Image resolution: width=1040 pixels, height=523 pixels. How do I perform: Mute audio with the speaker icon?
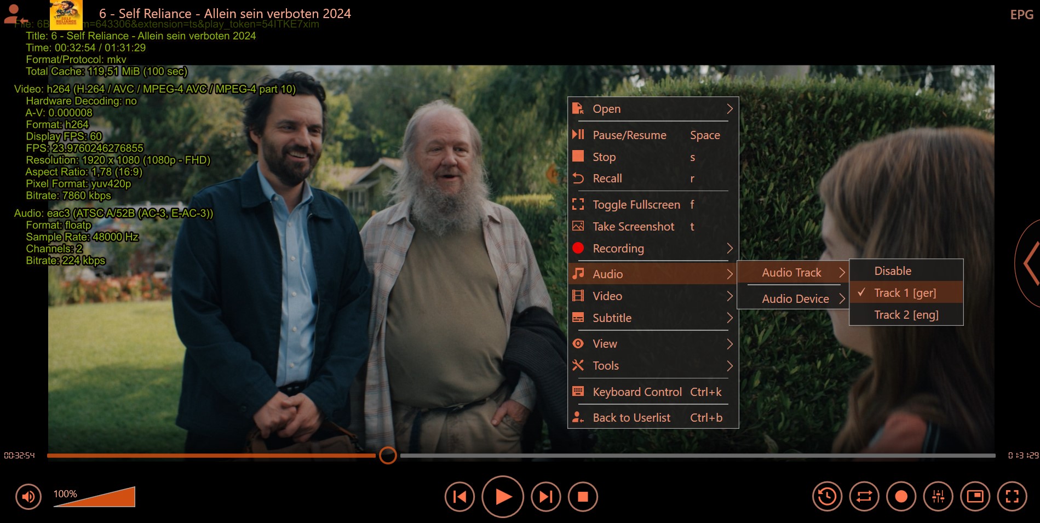tap(28, 497)
